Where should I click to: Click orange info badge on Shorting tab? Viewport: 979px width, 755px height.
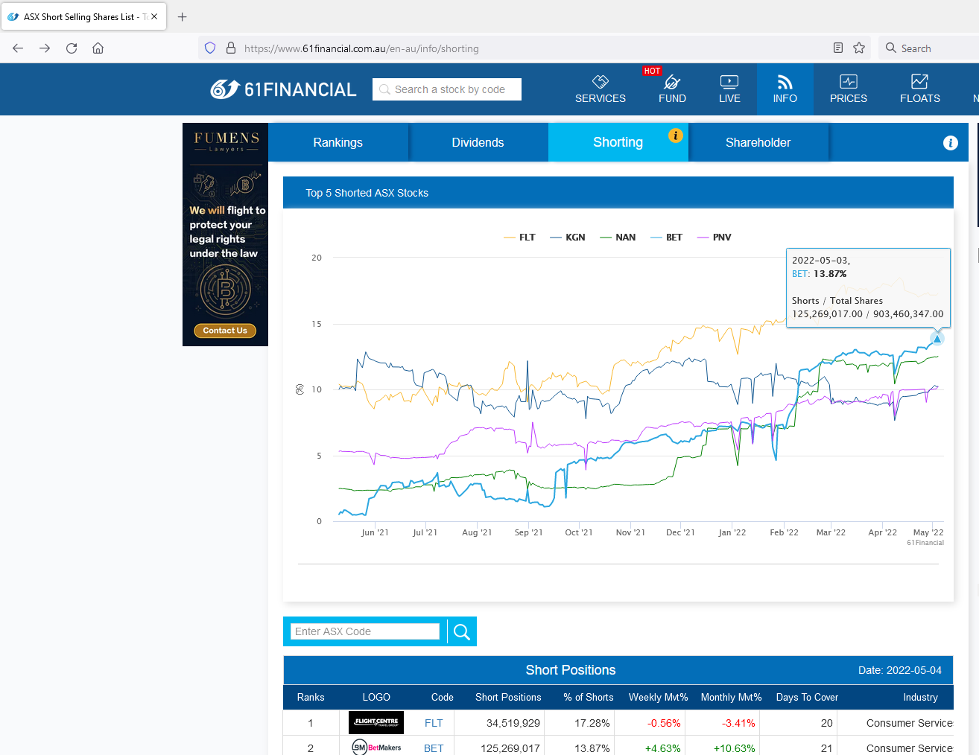[676, 135]
